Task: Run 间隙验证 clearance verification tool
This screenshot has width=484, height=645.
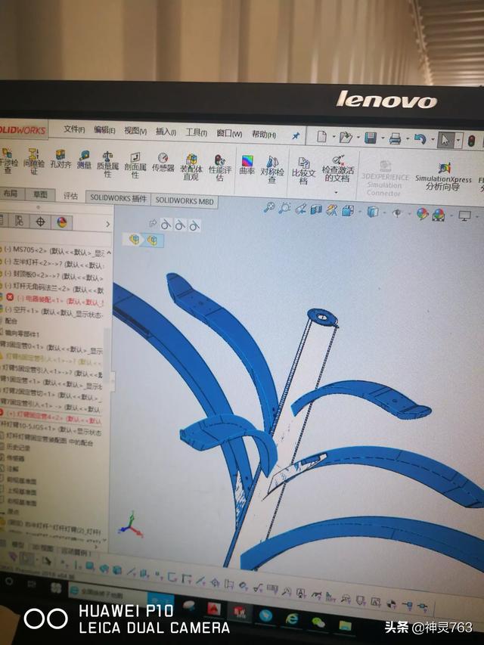Action: 33,161
